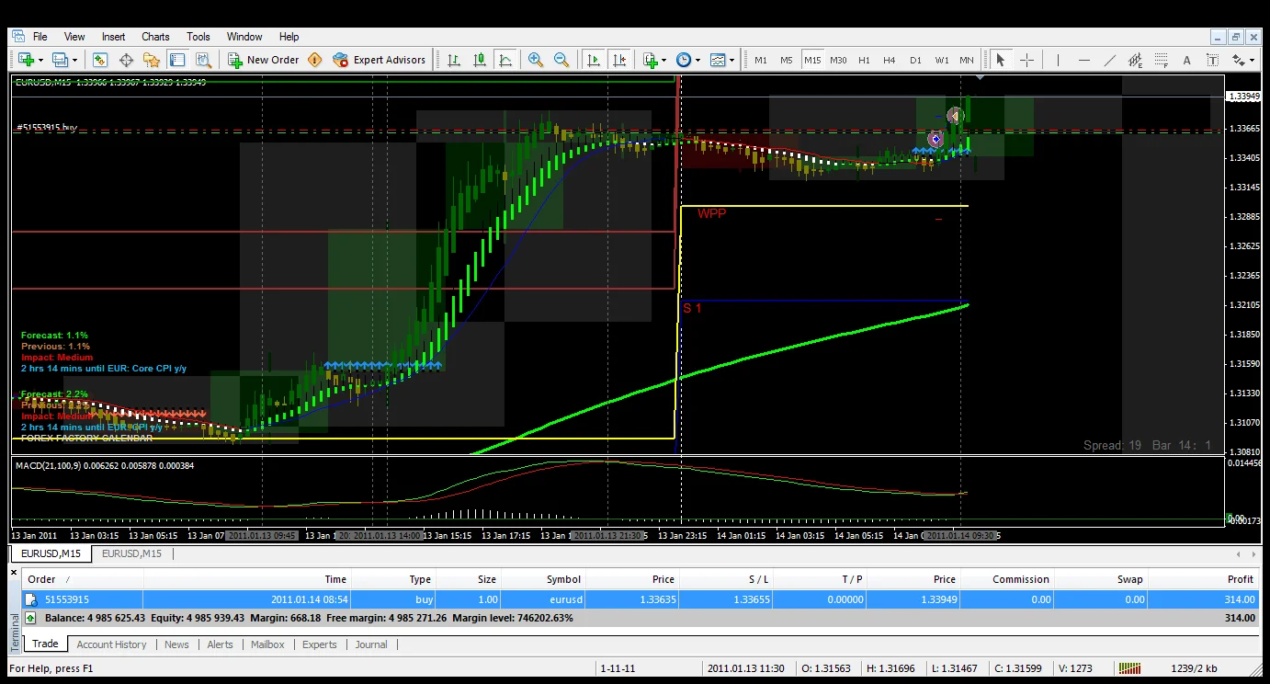1270x684 pixels.
Task: Pick the Fibonacci retracement tool
Action: 1162,60
